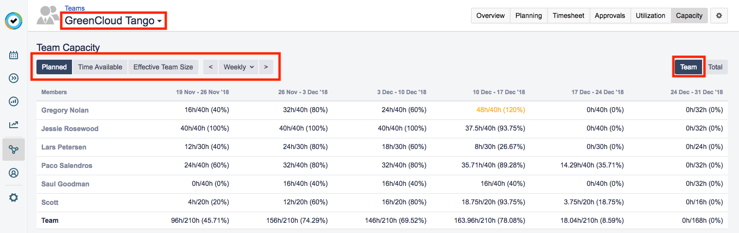Open the user account sidebar icon
The width and height of the screenshot is (739, 233).
[14, 173]
